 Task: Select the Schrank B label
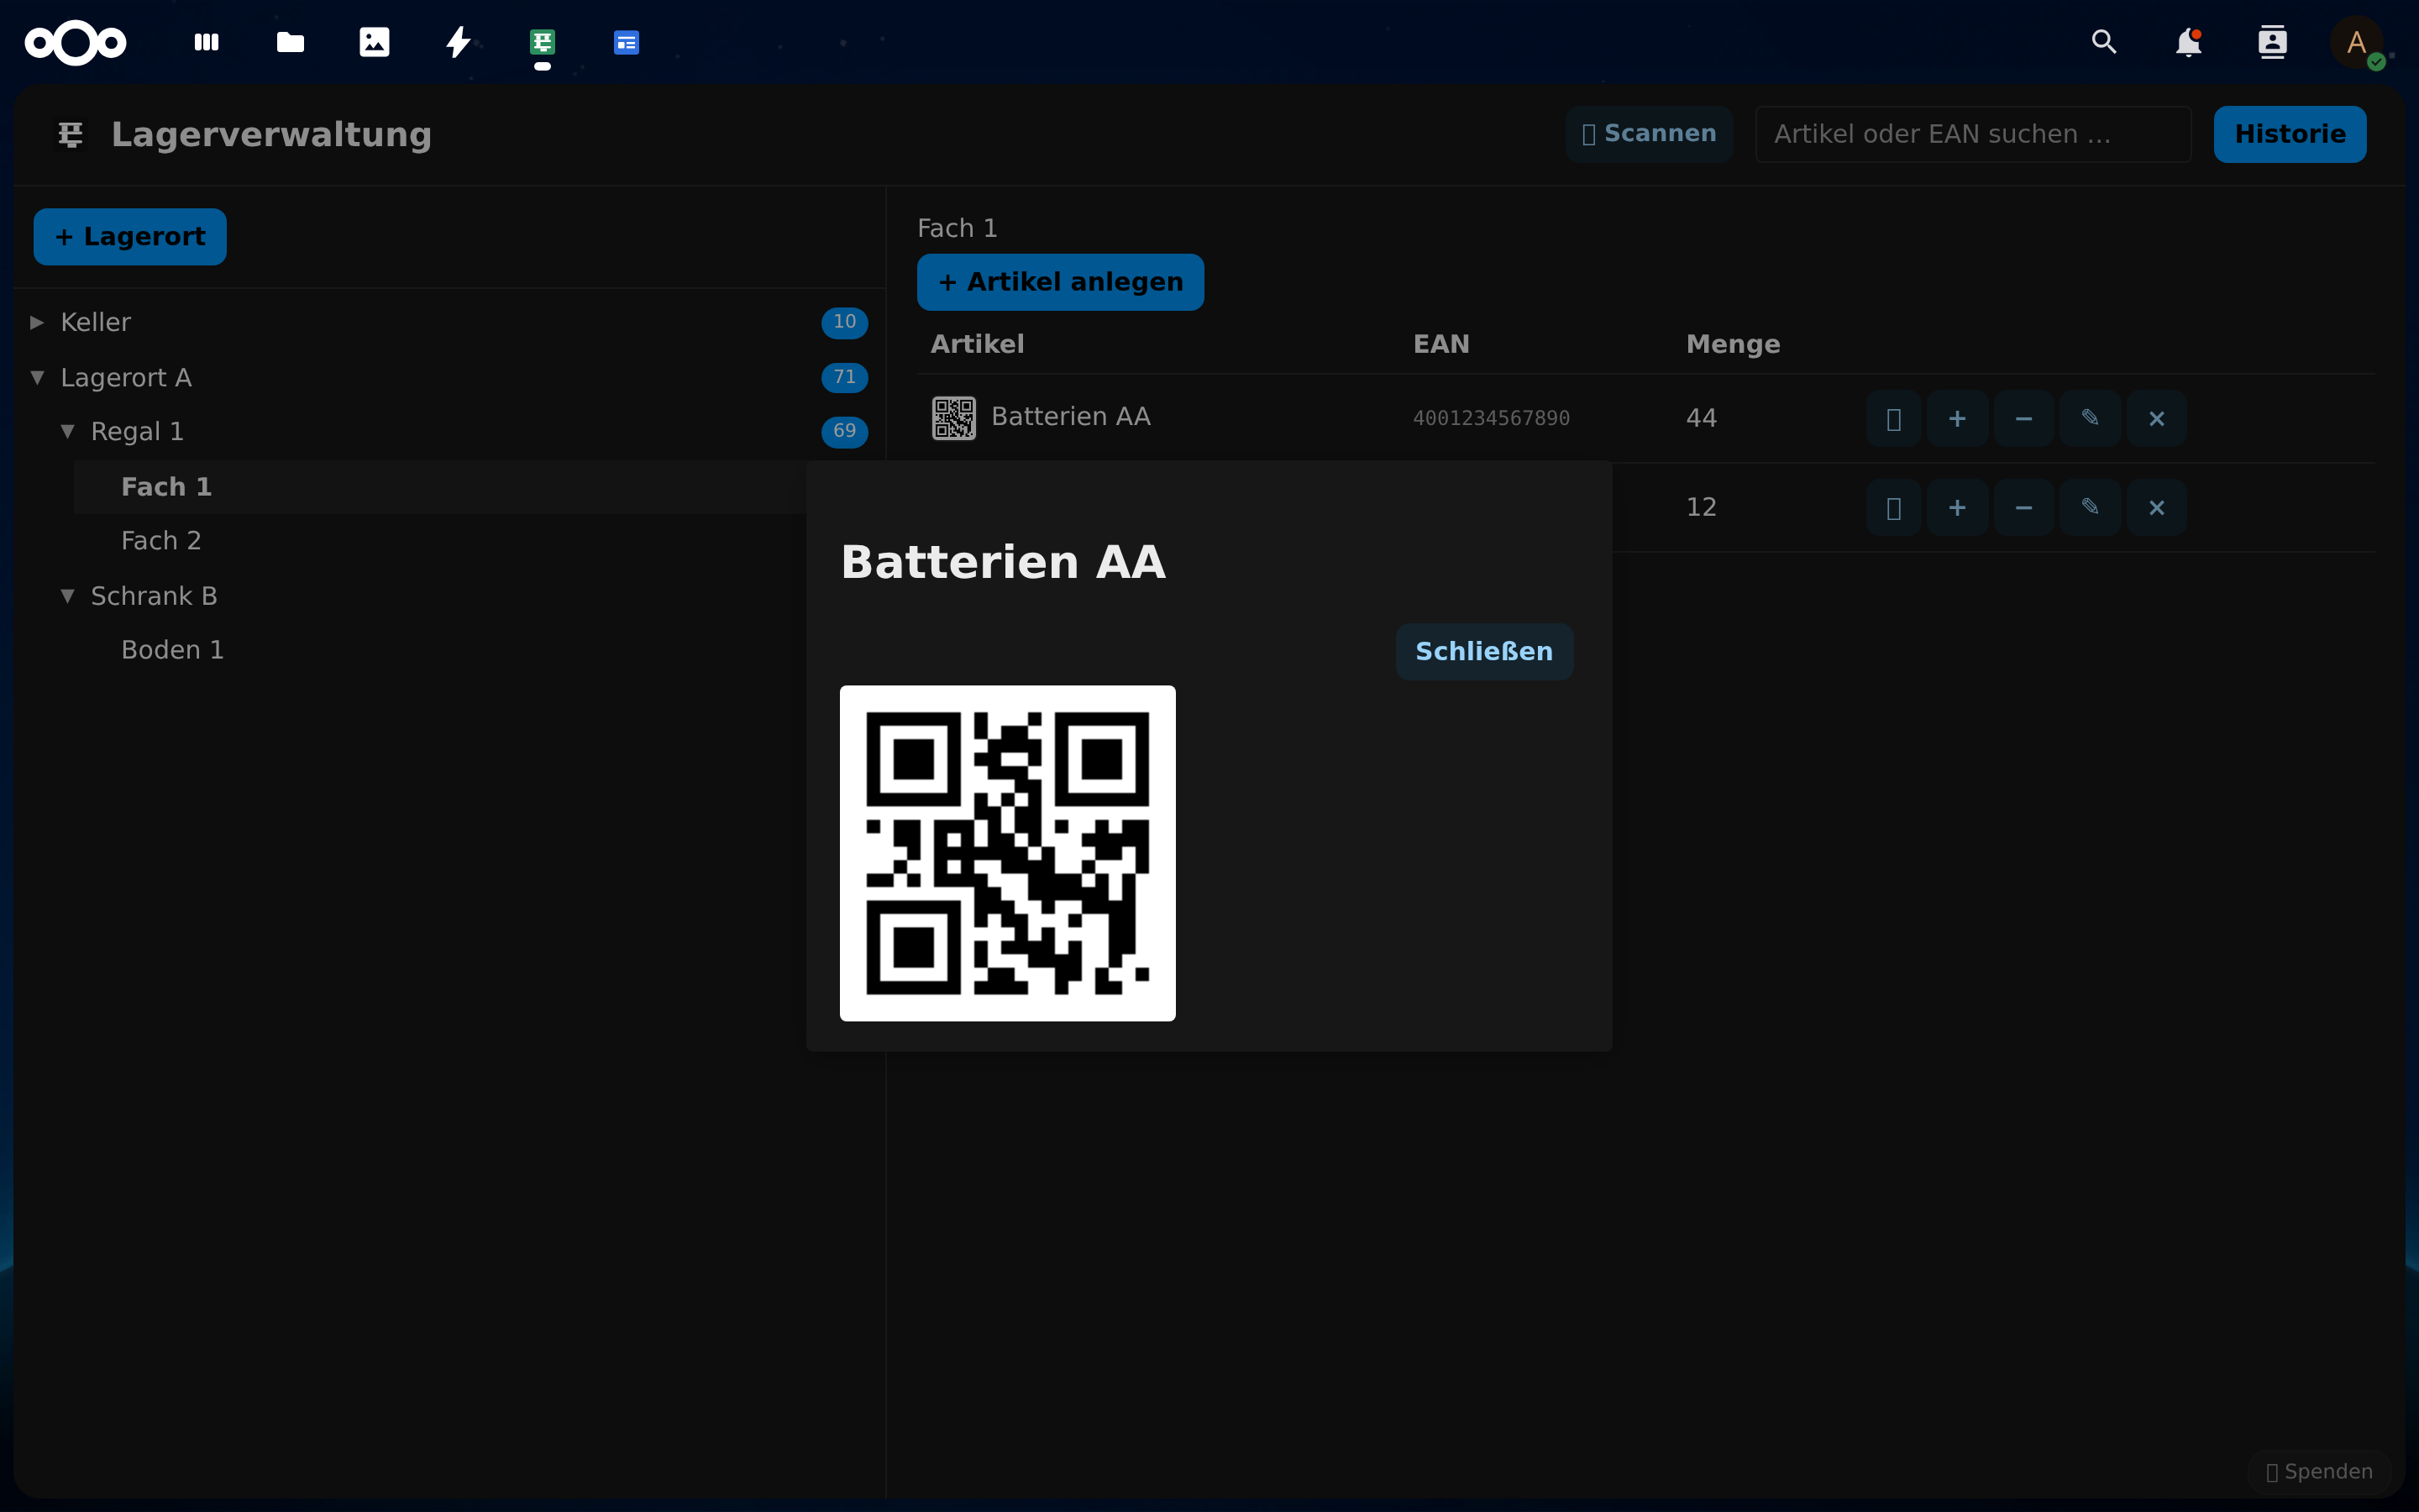click(x=154, y=596)
